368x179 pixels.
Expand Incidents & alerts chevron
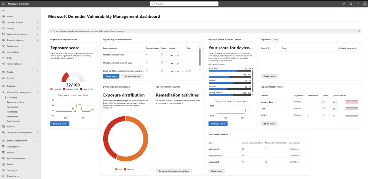point(38,22)
